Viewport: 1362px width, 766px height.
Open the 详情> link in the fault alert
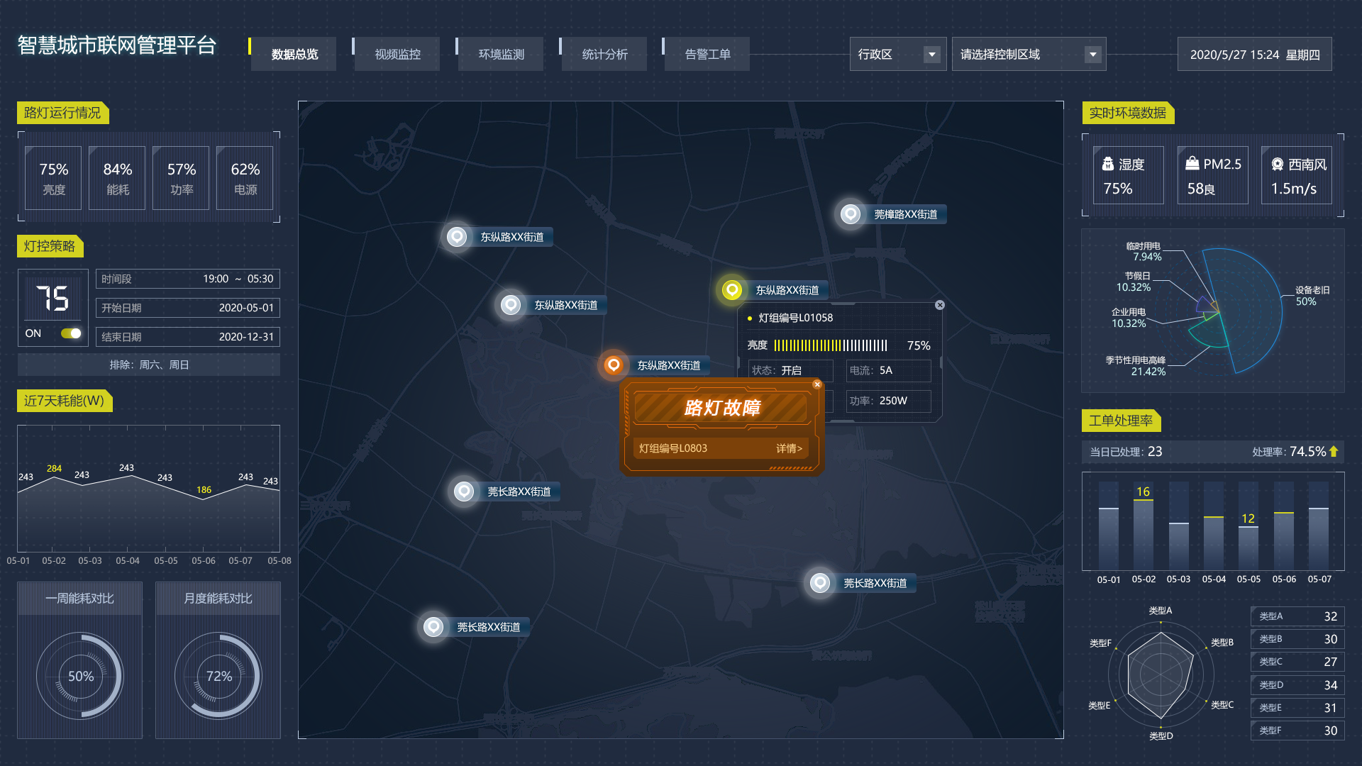pyautogui.click(x=788, y=448)
